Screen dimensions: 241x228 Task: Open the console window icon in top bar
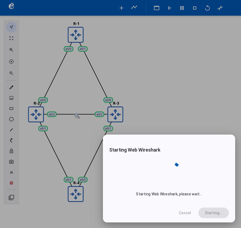[156, 8]
